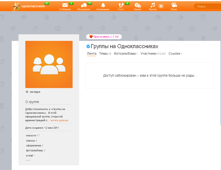The height and width of the screenshot is (170, 221).
Task: Open Оценки rating icon
Action: 138,5
